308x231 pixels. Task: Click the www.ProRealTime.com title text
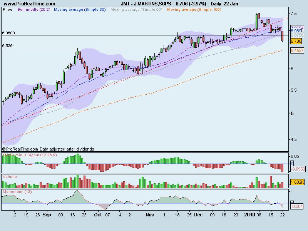(x=30, y=4)
